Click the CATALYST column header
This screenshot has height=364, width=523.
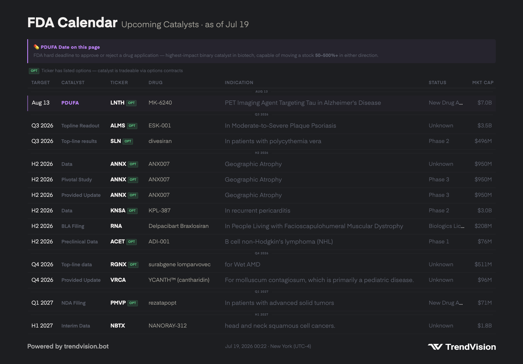[73, 82]
